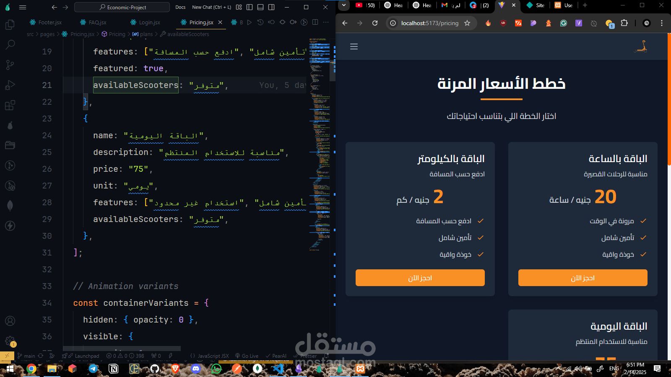
Task: Click the main branch indicator in the status bar
Action: (x=26, y=356)
